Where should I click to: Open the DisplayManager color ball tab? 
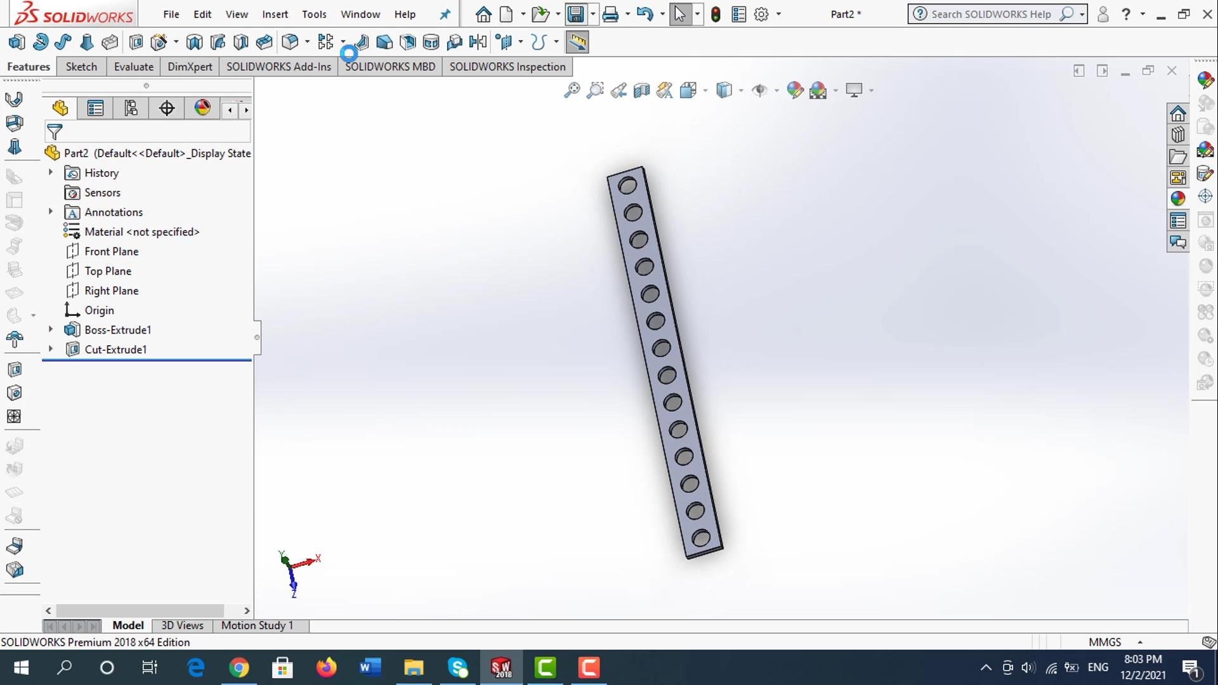point(202,108)
